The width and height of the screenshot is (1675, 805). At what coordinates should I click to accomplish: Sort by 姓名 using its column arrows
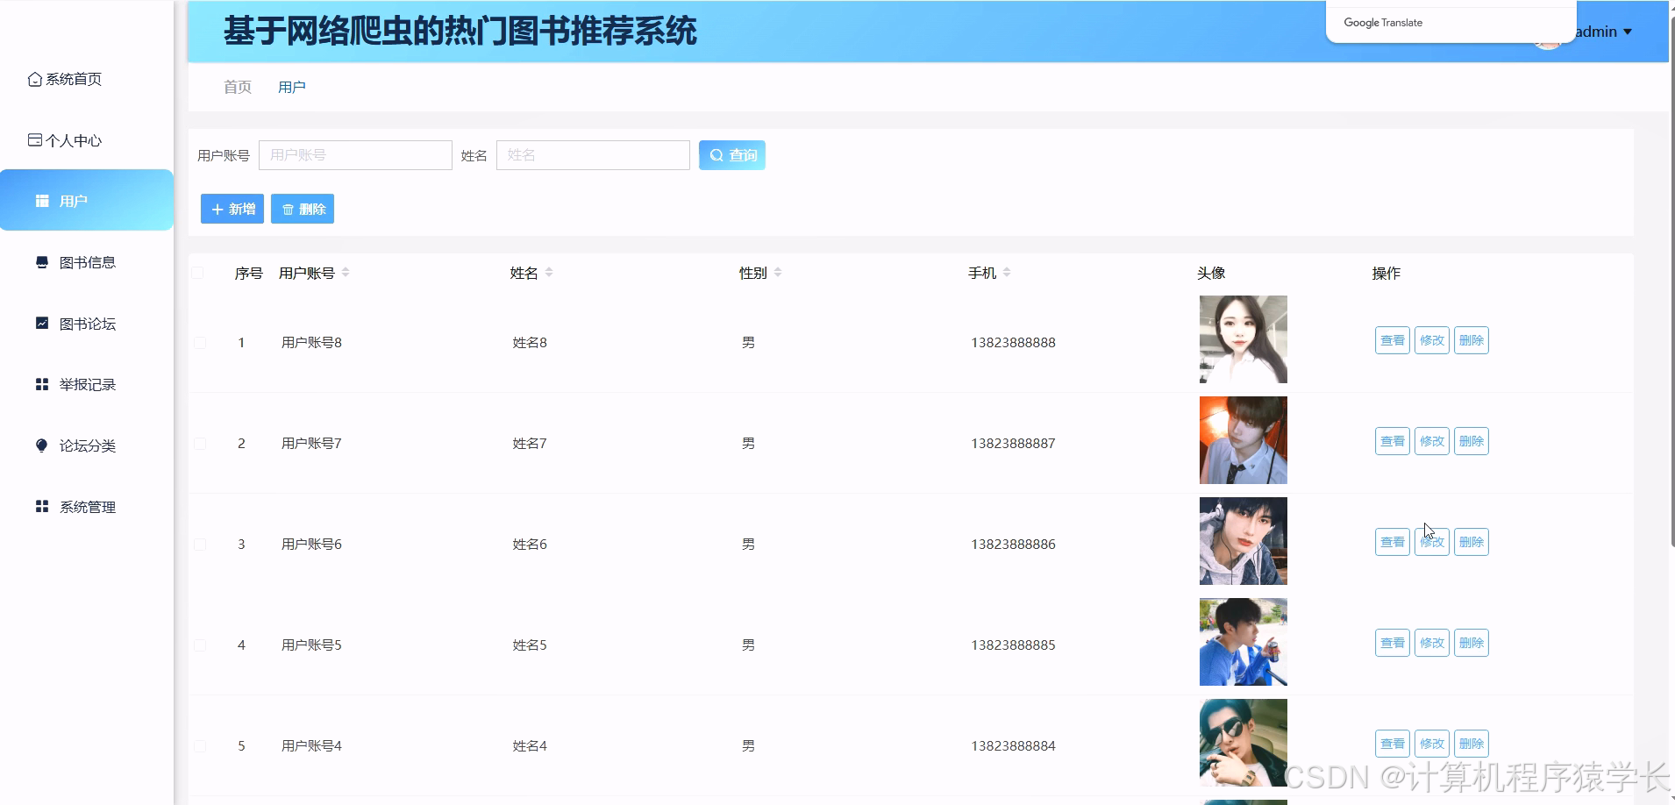click(x=546, y=272)
